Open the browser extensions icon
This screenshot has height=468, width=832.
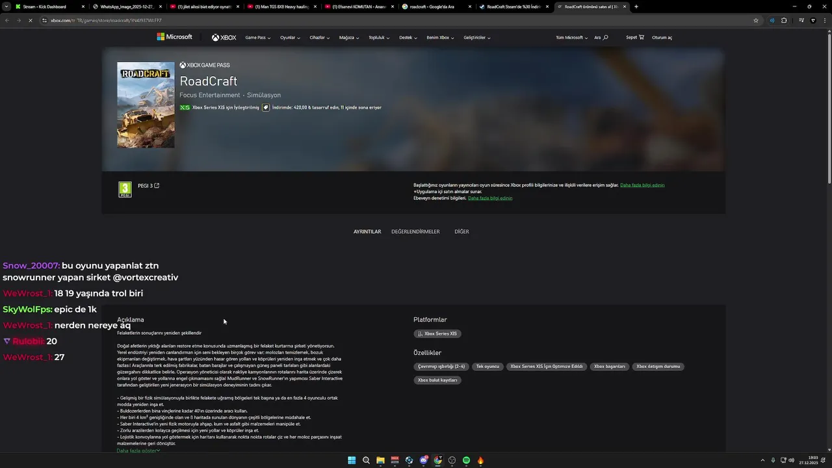pos(784,20)
